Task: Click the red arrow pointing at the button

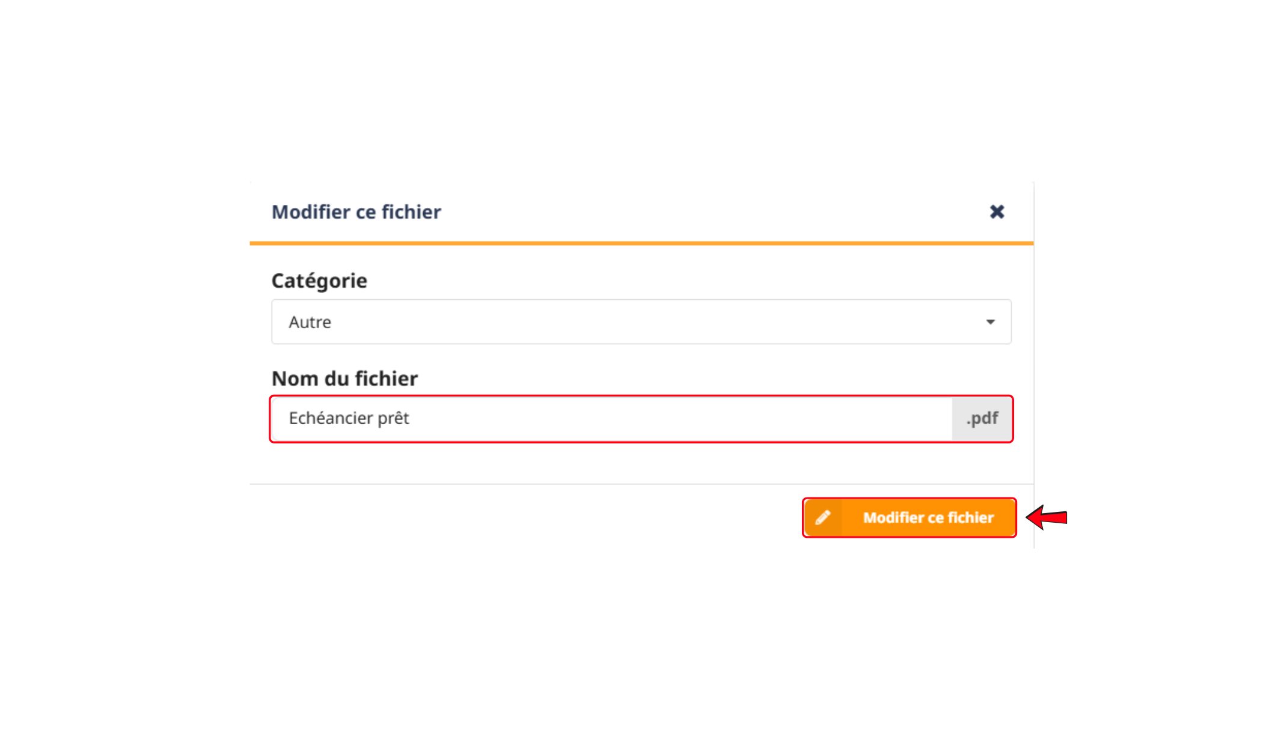Action: pyautogui.click(x=1047, y=517)
